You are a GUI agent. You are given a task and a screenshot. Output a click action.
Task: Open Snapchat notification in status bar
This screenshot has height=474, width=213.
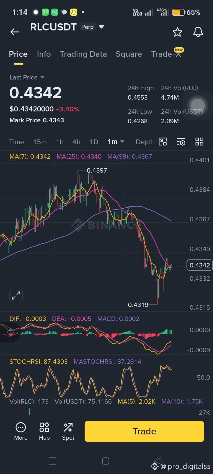[73, 12]
